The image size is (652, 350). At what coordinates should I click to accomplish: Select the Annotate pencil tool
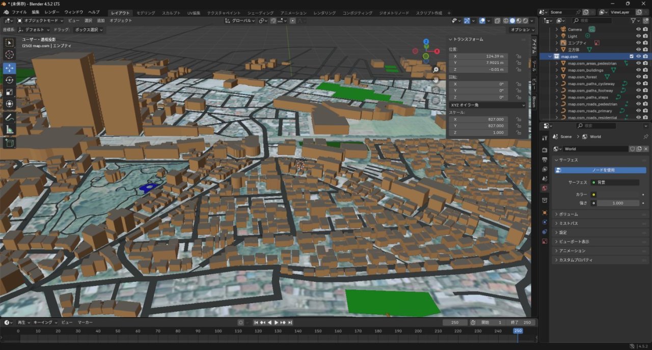pyautogui.click(x=9, y=117)
